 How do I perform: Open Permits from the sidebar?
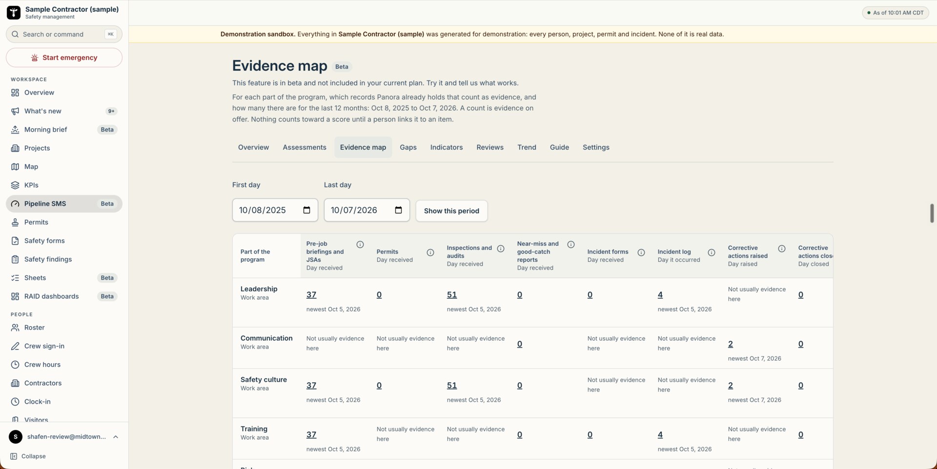[64, 222]
